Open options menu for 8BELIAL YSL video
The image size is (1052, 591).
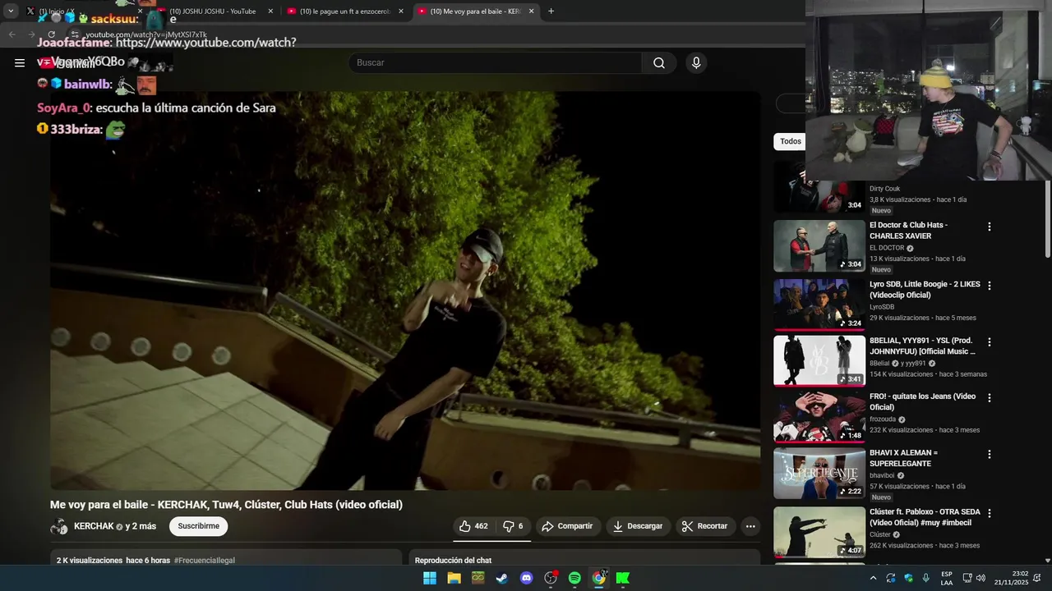pos(990,341)
